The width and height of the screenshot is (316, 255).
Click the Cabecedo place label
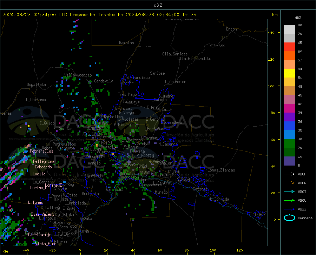43,167
